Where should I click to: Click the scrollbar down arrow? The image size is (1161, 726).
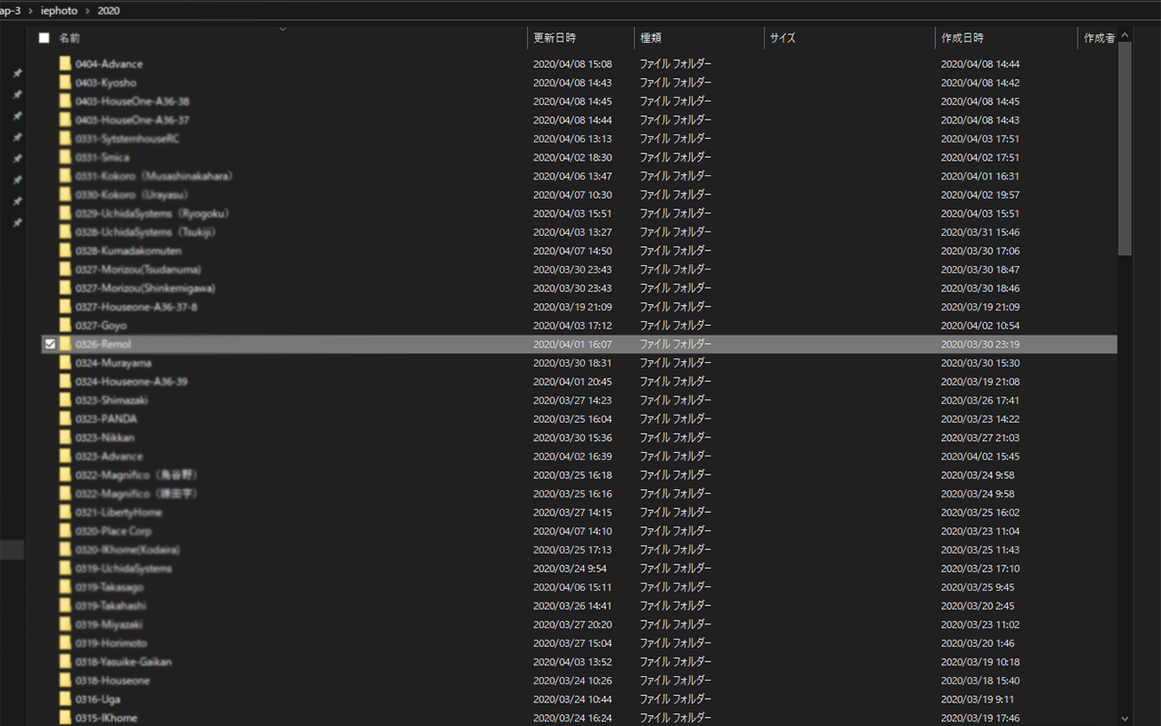pos(1125,718)
